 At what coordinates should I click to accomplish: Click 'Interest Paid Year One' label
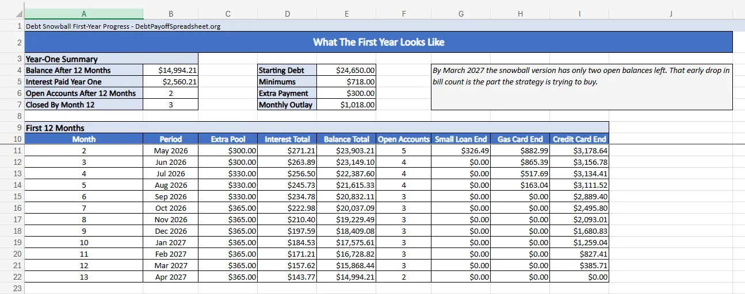pyautogui.click(x=84, y=82)
